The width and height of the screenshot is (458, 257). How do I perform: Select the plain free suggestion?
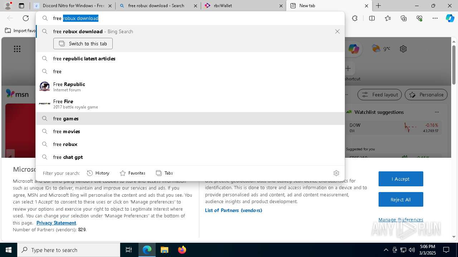click(190, 71)
